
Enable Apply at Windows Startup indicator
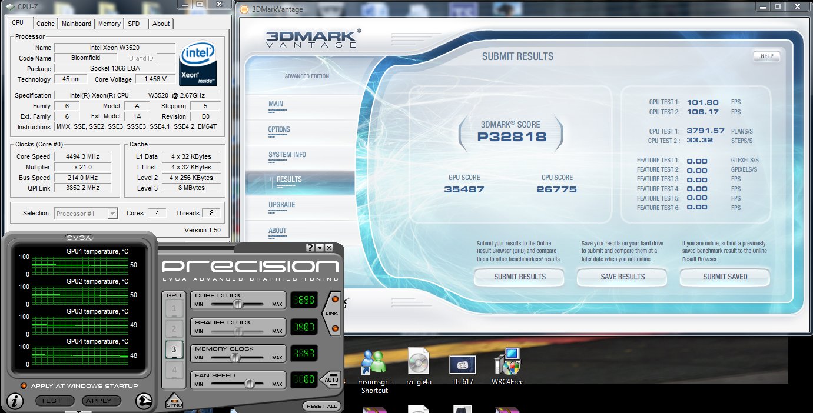(x=24, y=385)
